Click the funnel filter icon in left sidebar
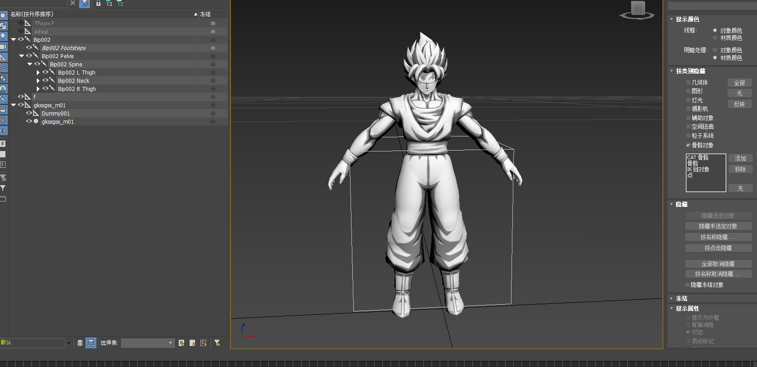Screen dimensions: 757x367 (x=3, y=188)
